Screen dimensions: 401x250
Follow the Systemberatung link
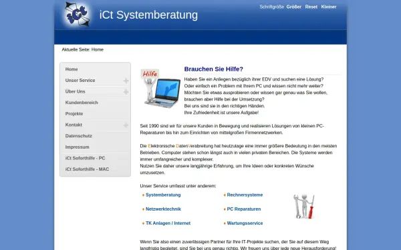(x=163, y=195)
